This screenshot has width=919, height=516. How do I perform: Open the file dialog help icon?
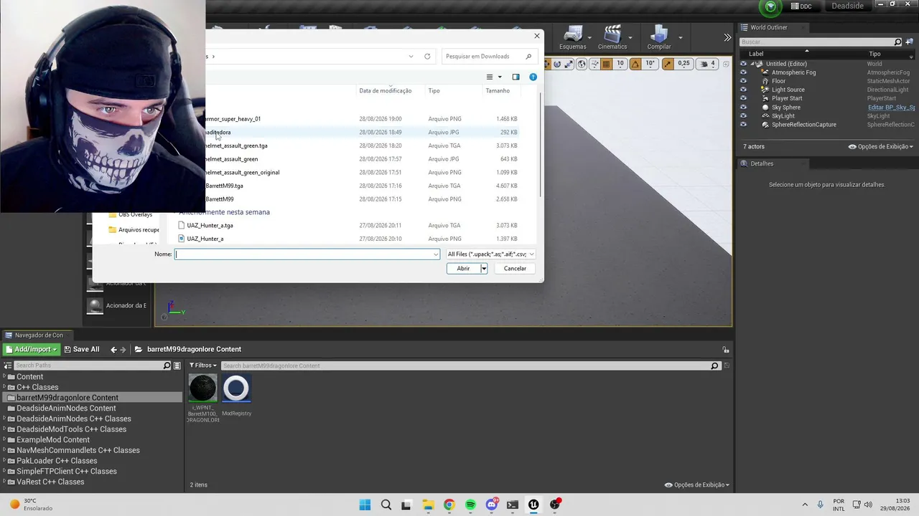click(533, 77)
